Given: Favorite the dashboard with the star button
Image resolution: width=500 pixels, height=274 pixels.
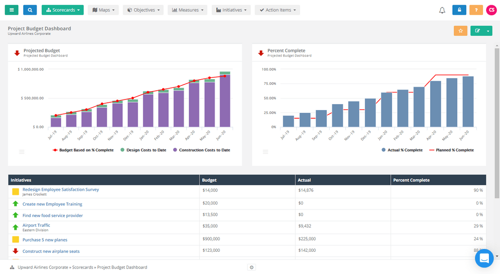Looking at the screenshot, I should pos(460,31).
